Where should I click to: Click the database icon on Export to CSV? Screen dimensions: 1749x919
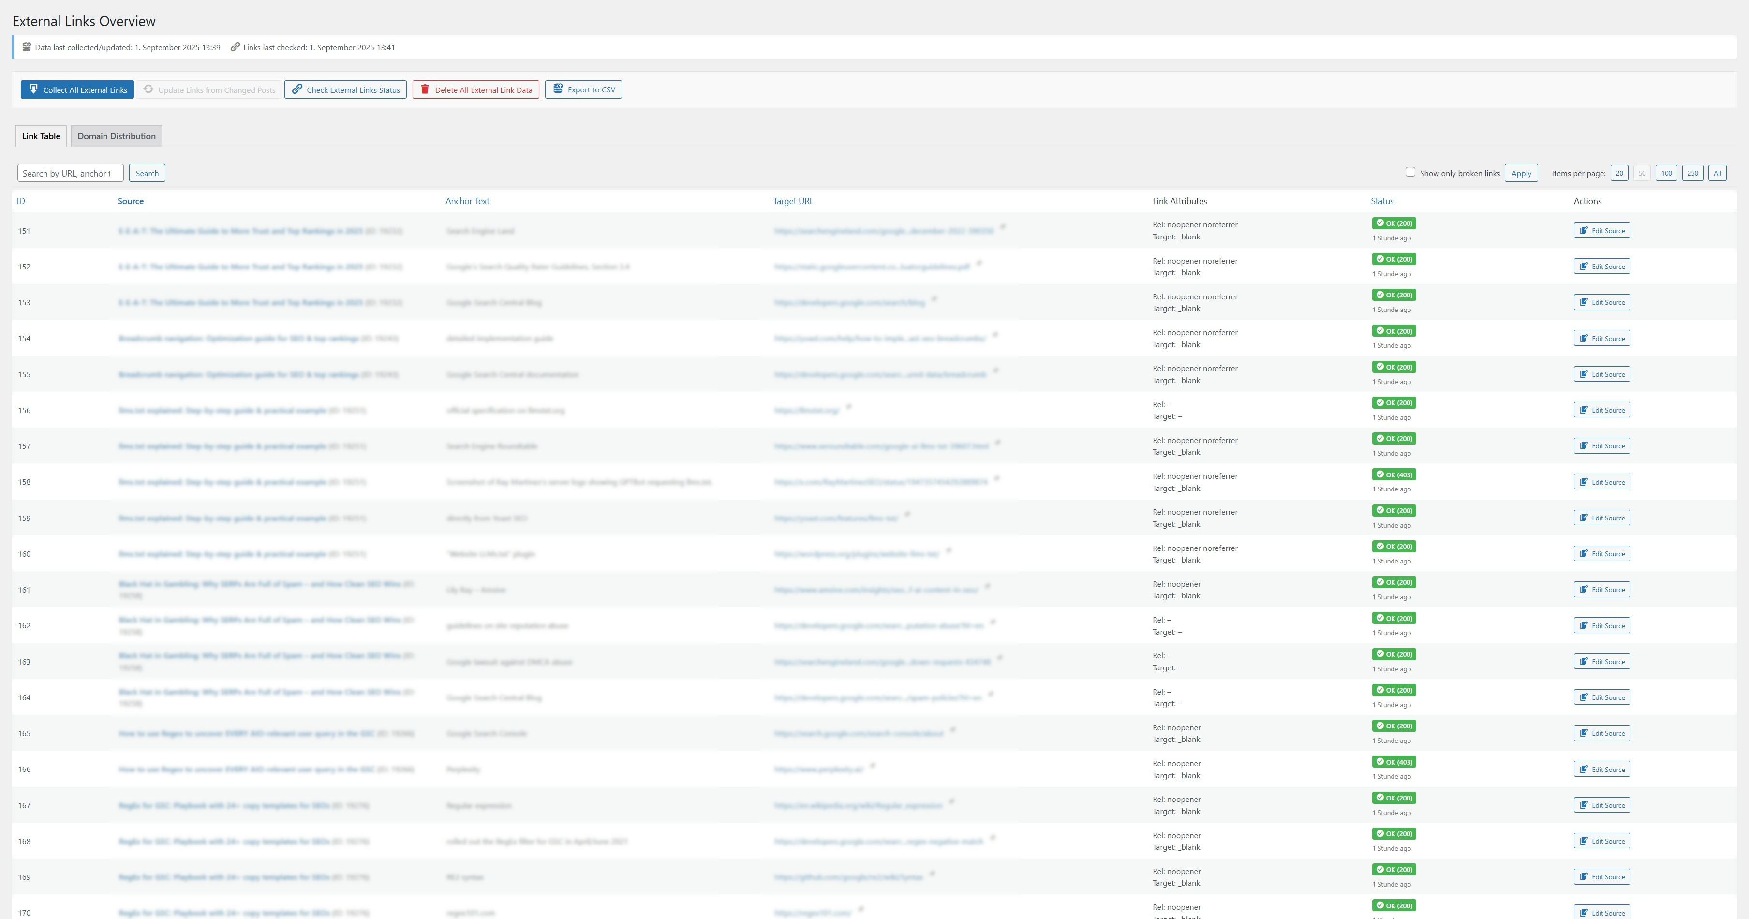tap(557, 88)
